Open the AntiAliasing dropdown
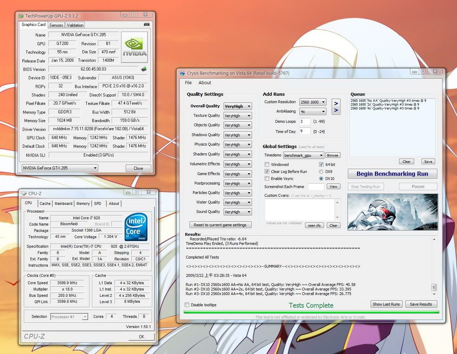 (313, 112)
